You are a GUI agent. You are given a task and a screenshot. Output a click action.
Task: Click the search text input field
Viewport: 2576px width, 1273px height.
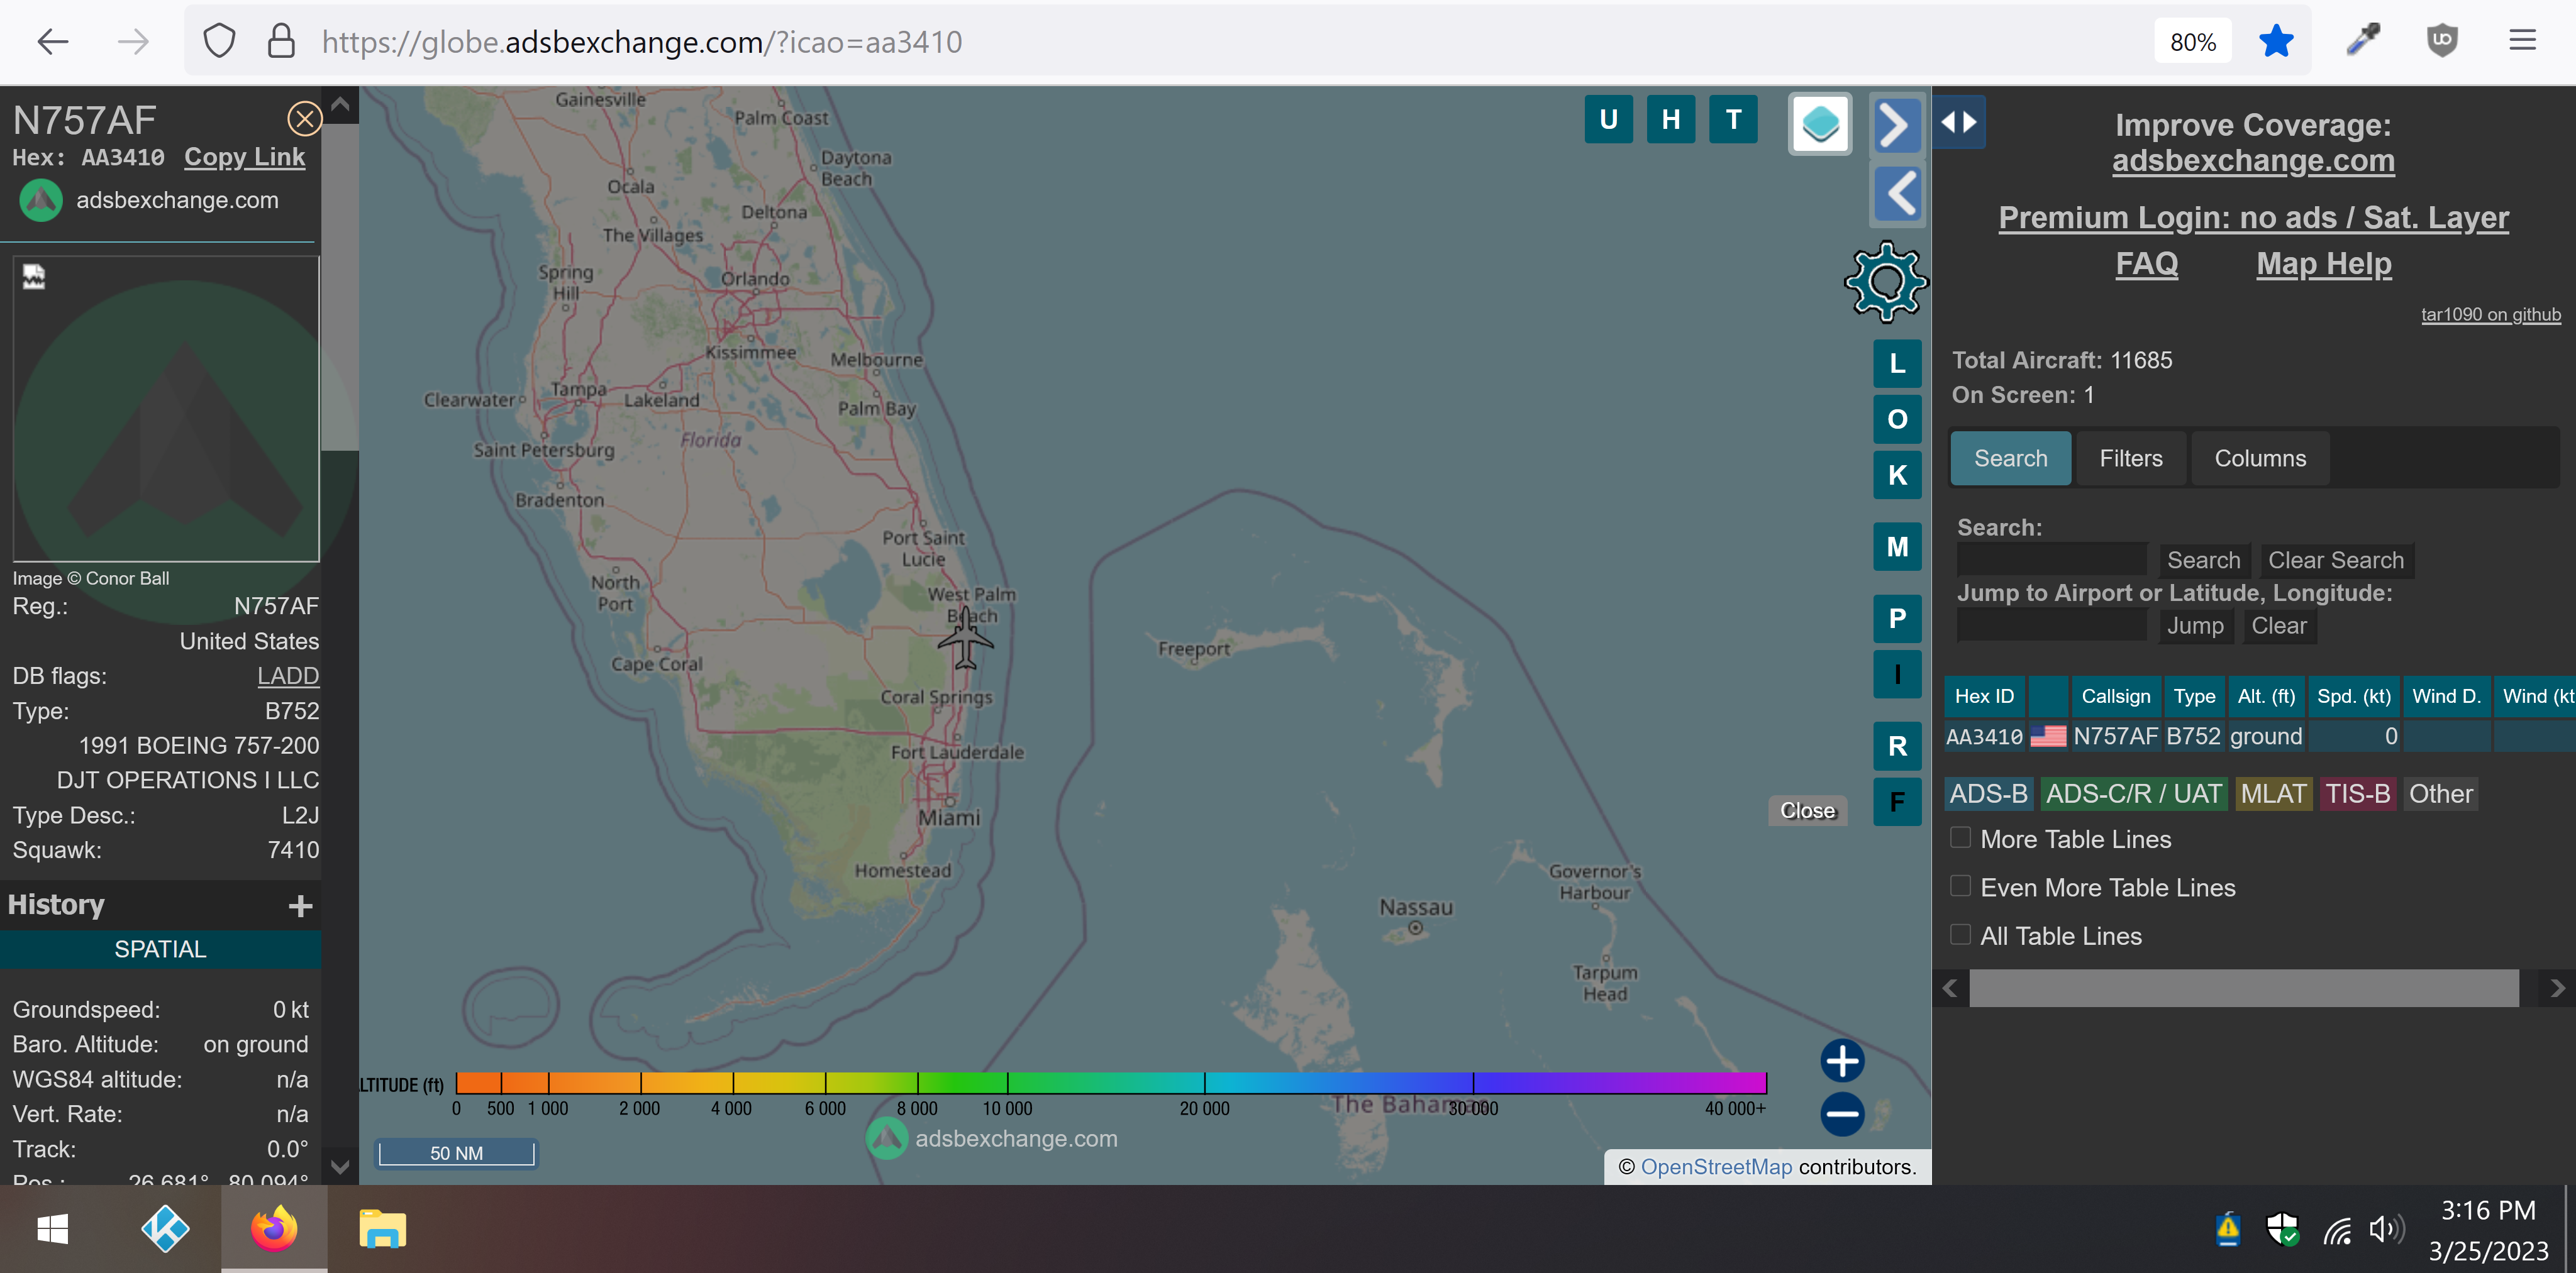[2051, 559]
